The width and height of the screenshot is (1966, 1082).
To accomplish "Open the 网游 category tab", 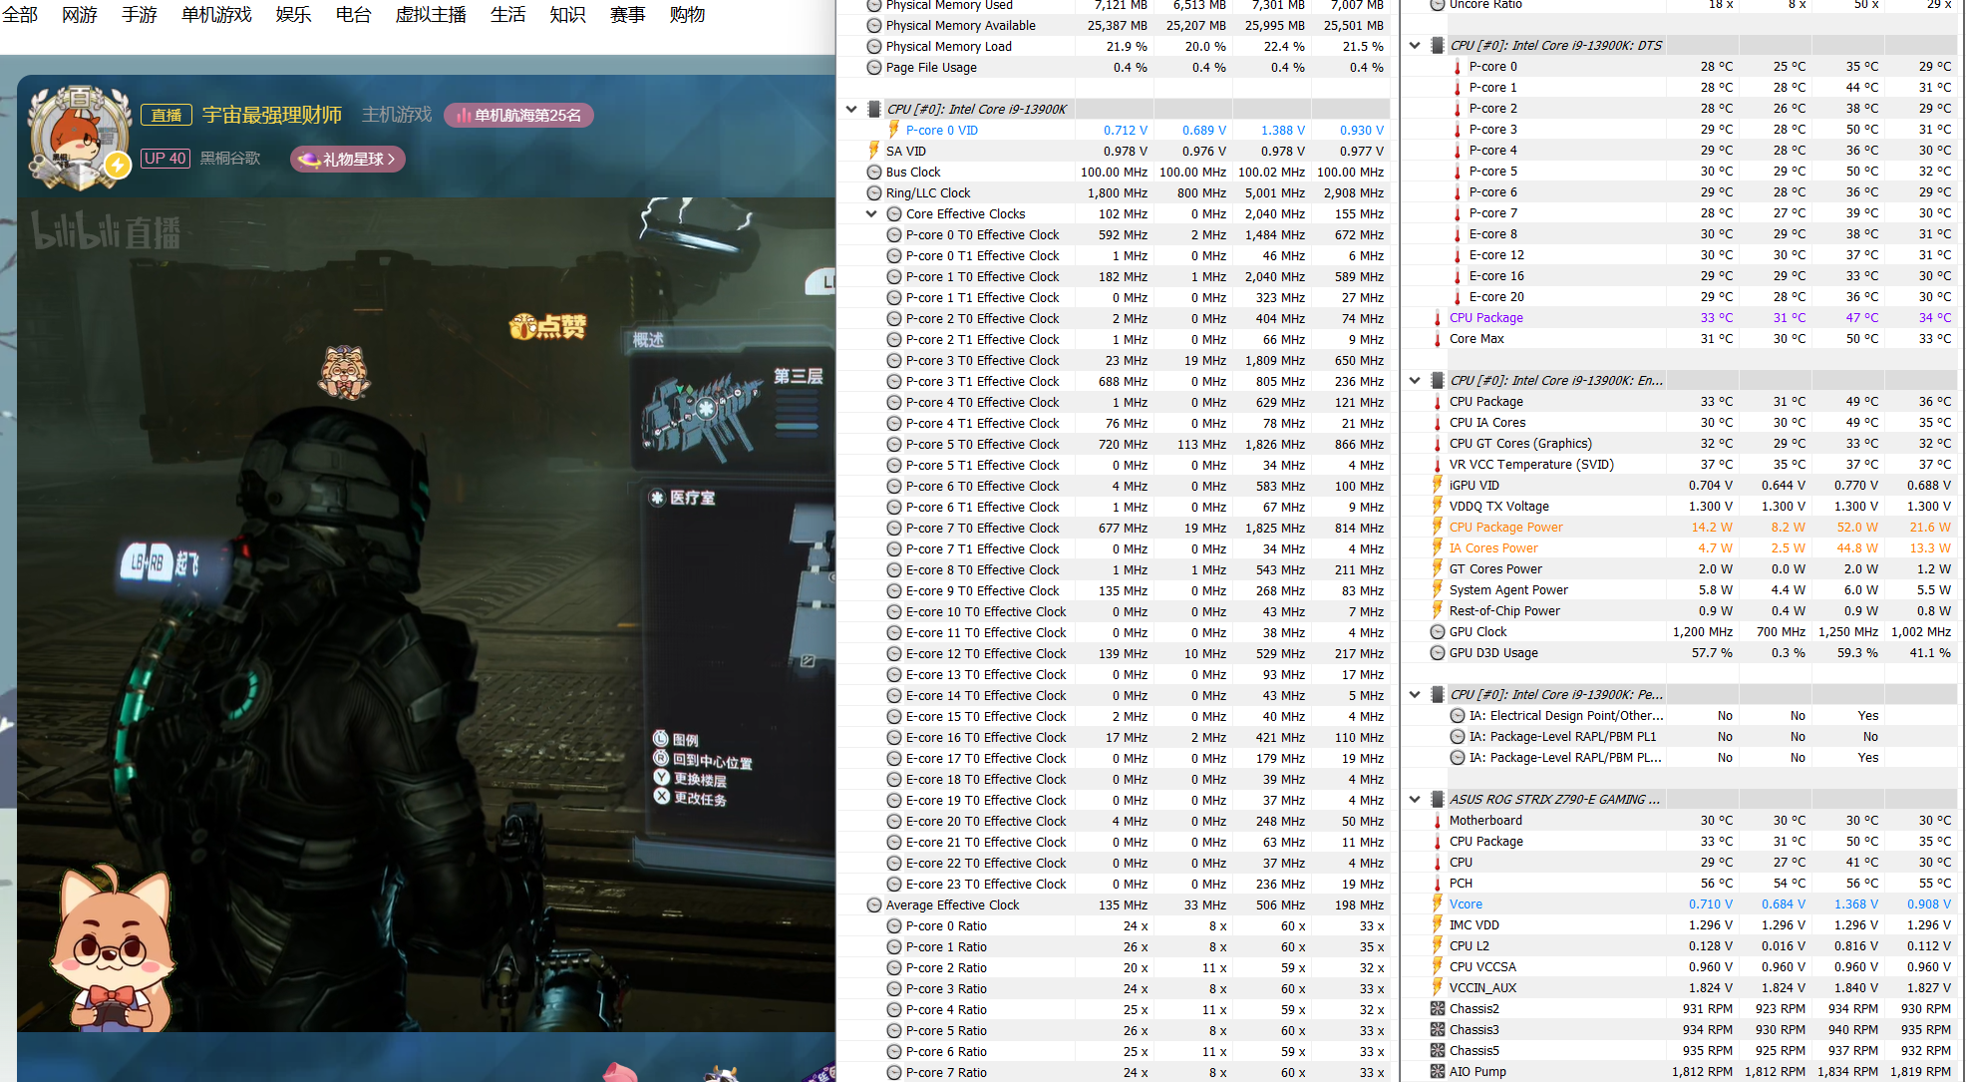I will [80, 15].
